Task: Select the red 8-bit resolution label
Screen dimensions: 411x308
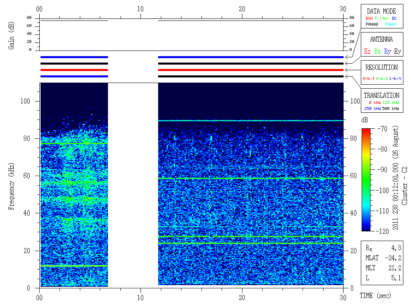Action: [368, 78]
